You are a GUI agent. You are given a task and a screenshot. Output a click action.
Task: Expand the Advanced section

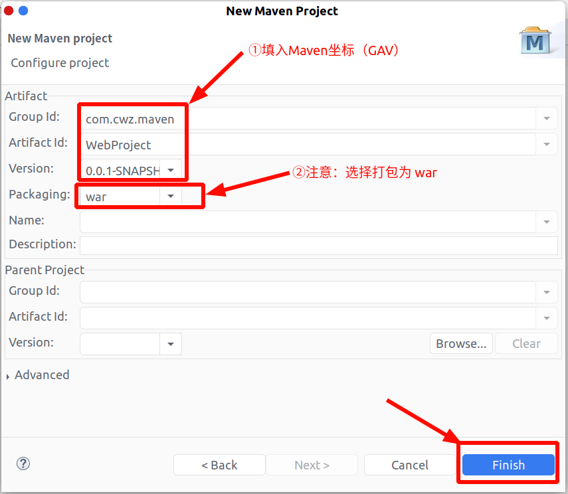click(x=8, y=376)
